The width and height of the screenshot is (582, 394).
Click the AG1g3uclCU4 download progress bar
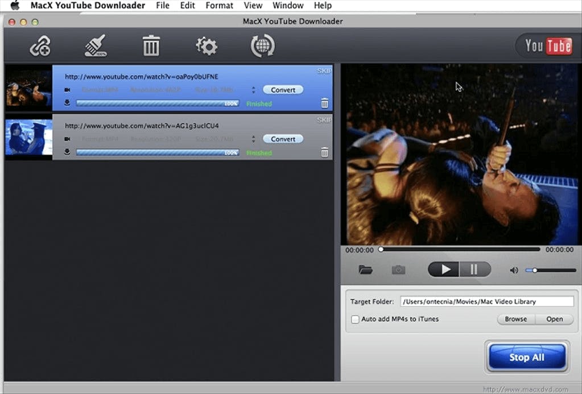tap(158, 152)
